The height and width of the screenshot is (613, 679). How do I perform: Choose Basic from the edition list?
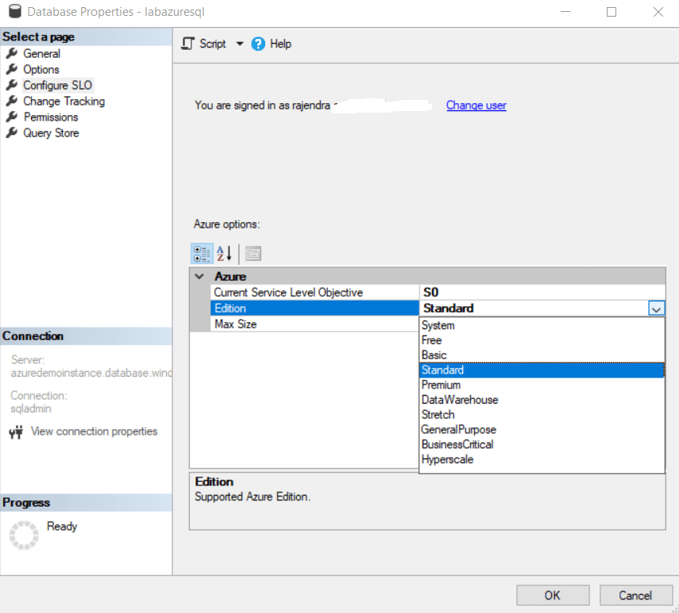542,355
